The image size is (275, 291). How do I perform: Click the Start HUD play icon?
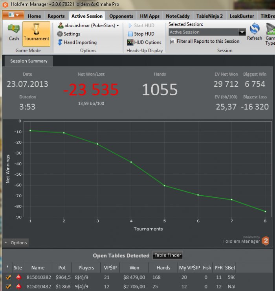[130, 25]
